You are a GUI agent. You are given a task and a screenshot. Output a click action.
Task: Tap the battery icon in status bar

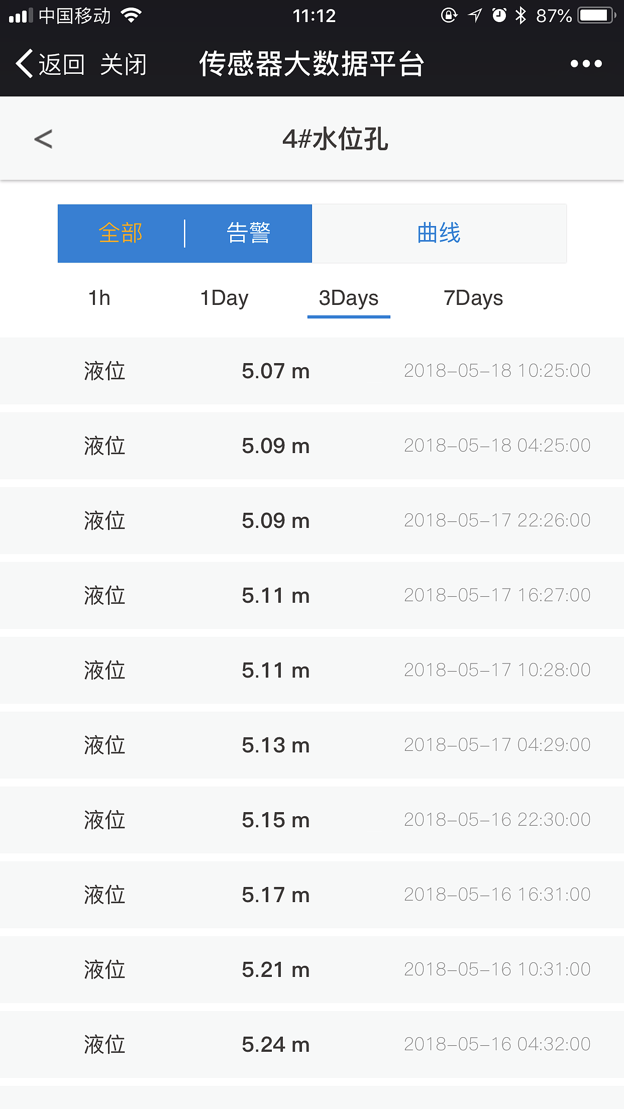click(596, 16)
